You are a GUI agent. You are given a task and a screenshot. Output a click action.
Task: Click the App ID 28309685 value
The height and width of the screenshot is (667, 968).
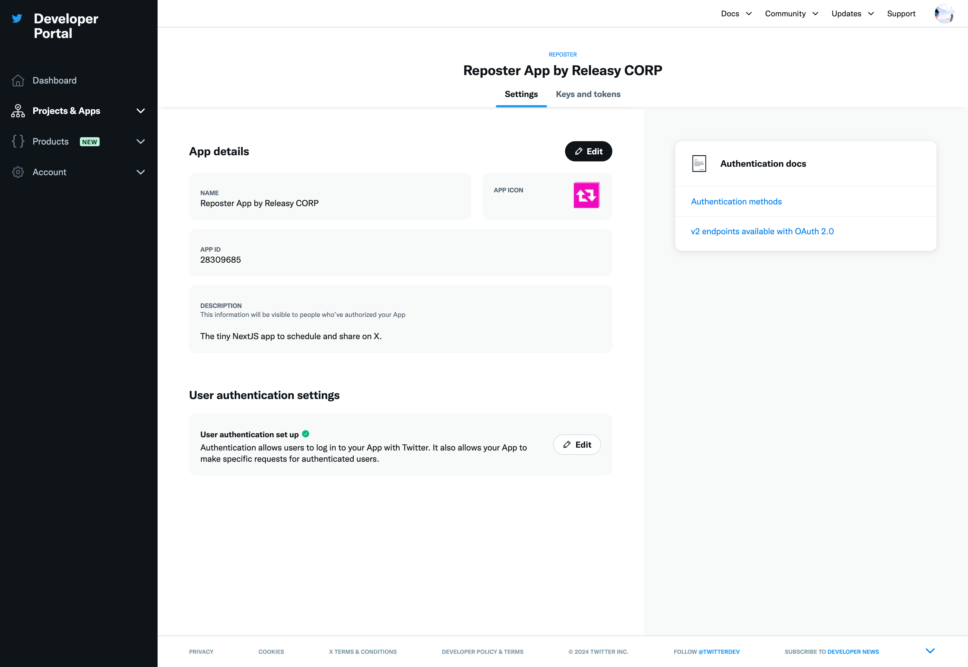pyautogui.click(x=220, y=260)
